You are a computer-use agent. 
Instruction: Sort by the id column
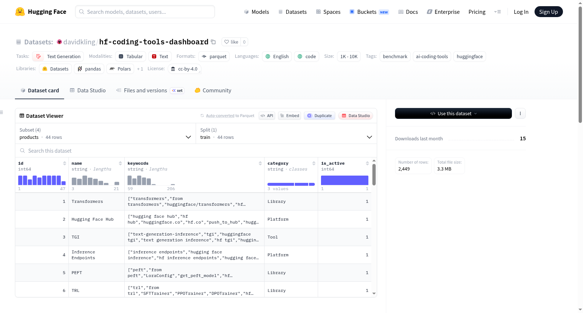pyautogui.click(x=64, y=163)
